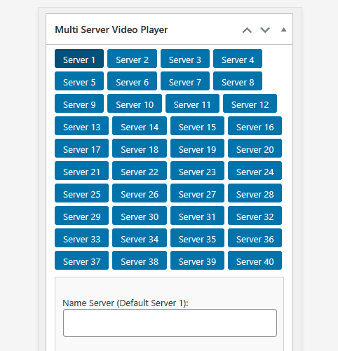Select Server 10
Viewport: 338px width, 351px height.
pos(135,104)
